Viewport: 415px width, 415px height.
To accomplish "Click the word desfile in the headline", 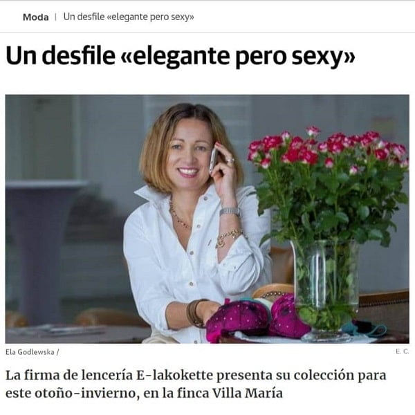I will coord(78,55).
